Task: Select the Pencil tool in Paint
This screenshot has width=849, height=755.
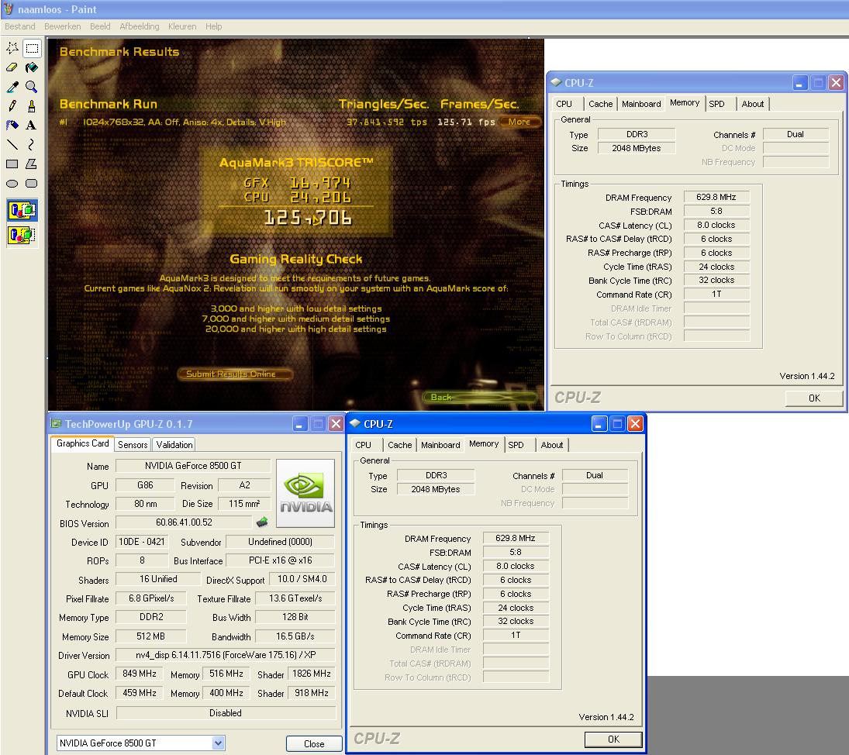Action: pos(12,106)
